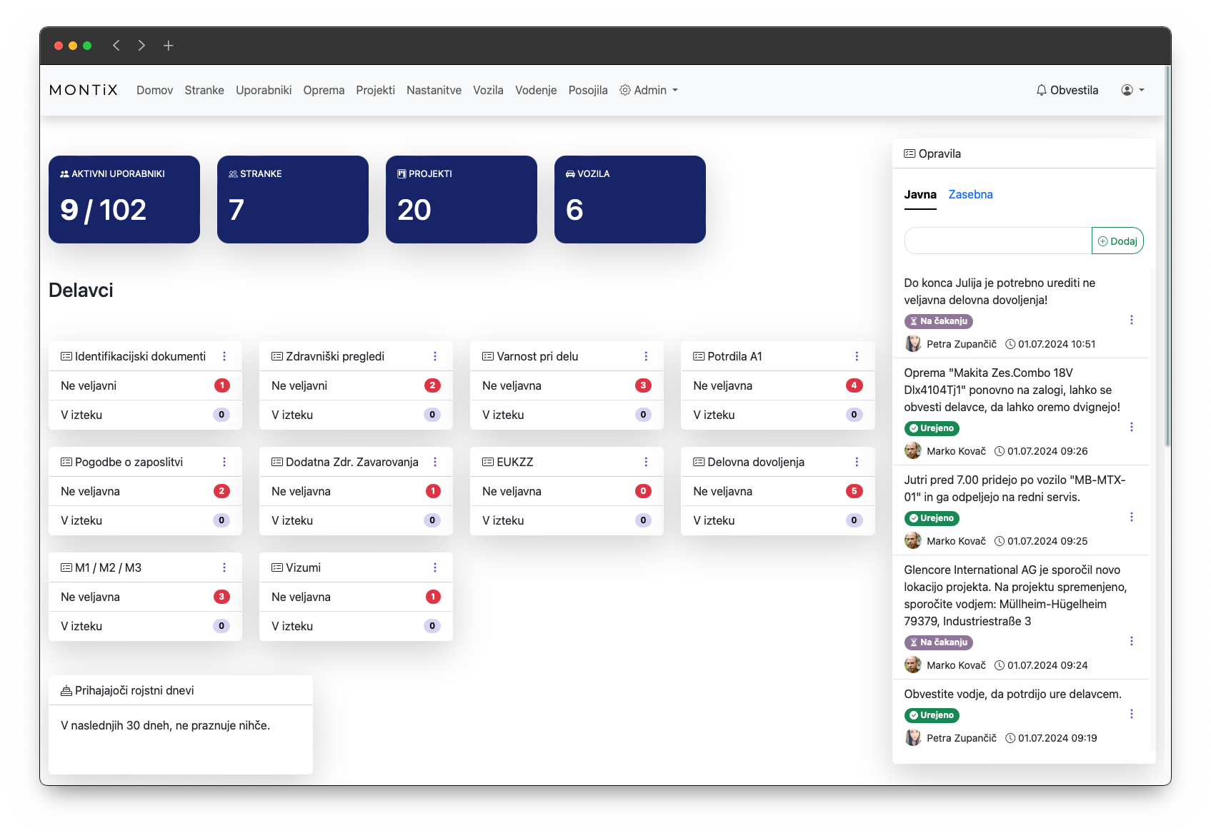The height and width of the screenshot is (838, 1211).
Task: Go to Projekti in the navigation bar
Action: click(x=375, y=90)
